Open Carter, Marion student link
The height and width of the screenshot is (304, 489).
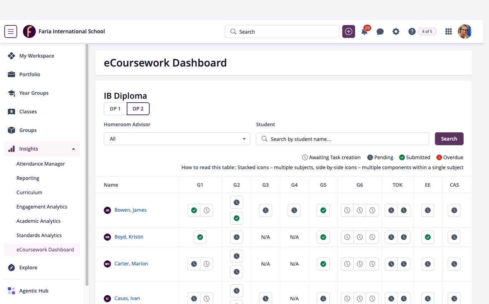coord(131,264)
